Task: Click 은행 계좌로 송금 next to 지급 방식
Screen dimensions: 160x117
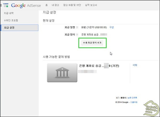Action: 90,35
